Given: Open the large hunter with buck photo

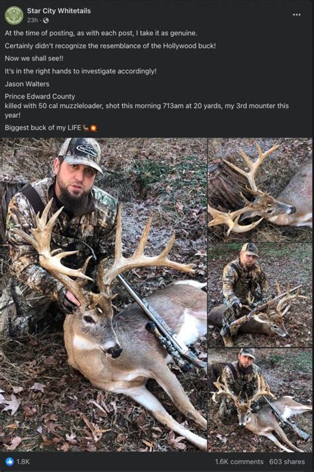Looking at the screenshot, I should point(103,295).
